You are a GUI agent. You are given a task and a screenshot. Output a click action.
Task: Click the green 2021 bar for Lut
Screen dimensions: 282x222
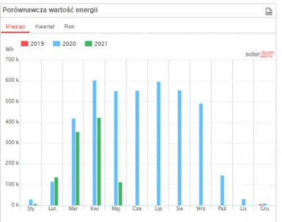(x=56, y=191)
